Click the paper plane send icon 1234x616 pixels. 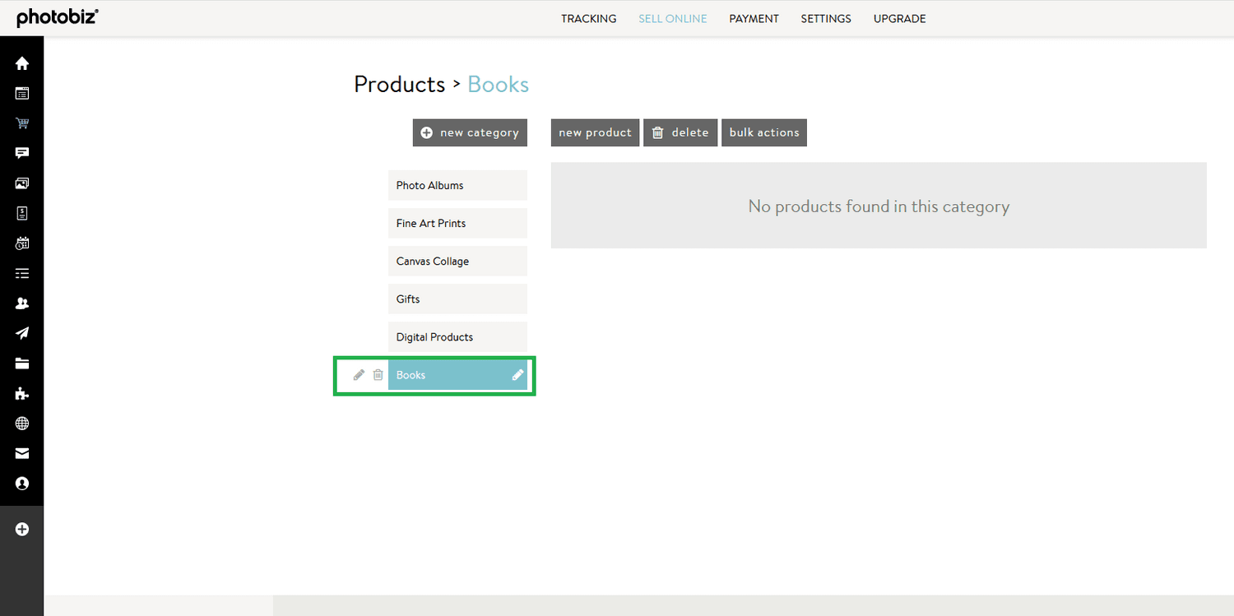21,333
